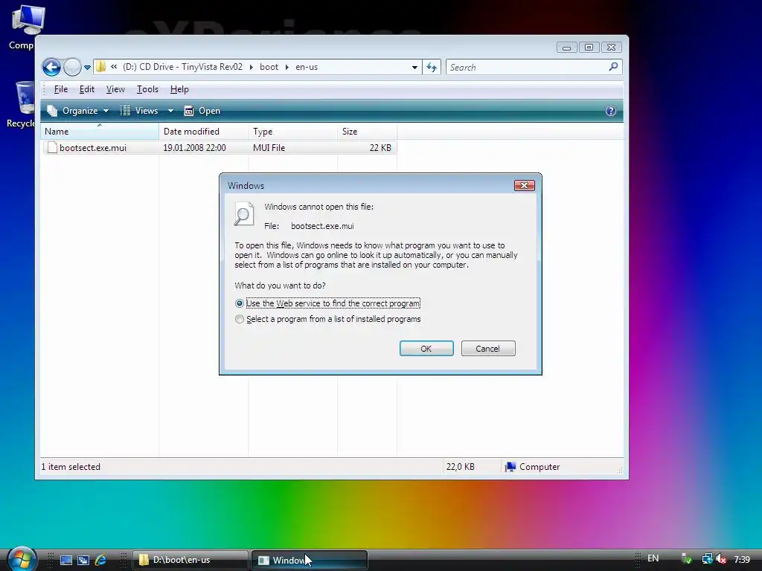Click the Windows dialog taskbar button
762x571 pixels.
pos(309,560)
